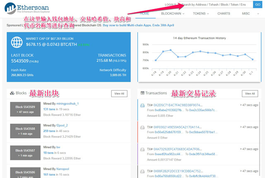This screenshot has height=178, width=265.
Task: Click the globe icon in market cap panel
Action: [x=17, y=42]
